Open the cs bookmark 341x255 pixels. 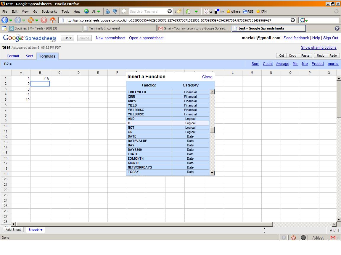click(x=208, y=12)
